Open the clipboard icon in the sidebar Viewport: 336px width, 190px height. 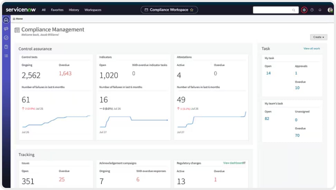point(6,46)
